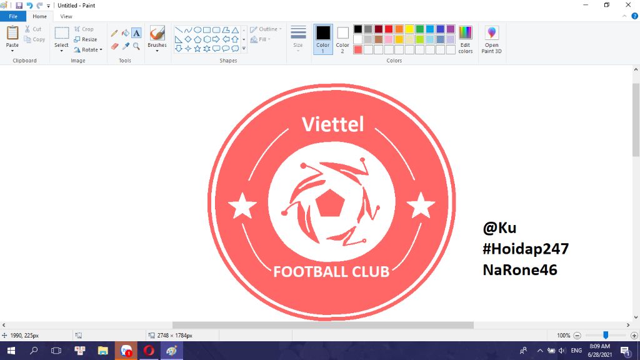This screenshot has width=640, height=360.
Task: Collapse the ribbon chevron
Action: [x=624, y=16]
